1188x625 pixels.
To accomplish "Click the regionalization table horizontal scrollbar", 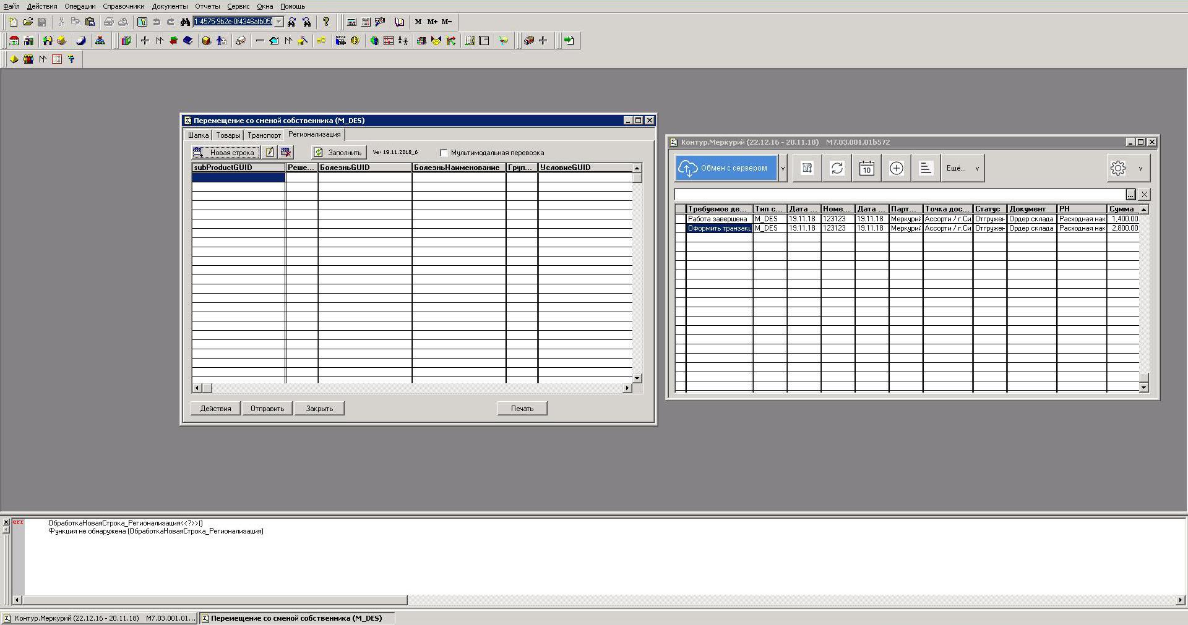I will pos(413,388).
